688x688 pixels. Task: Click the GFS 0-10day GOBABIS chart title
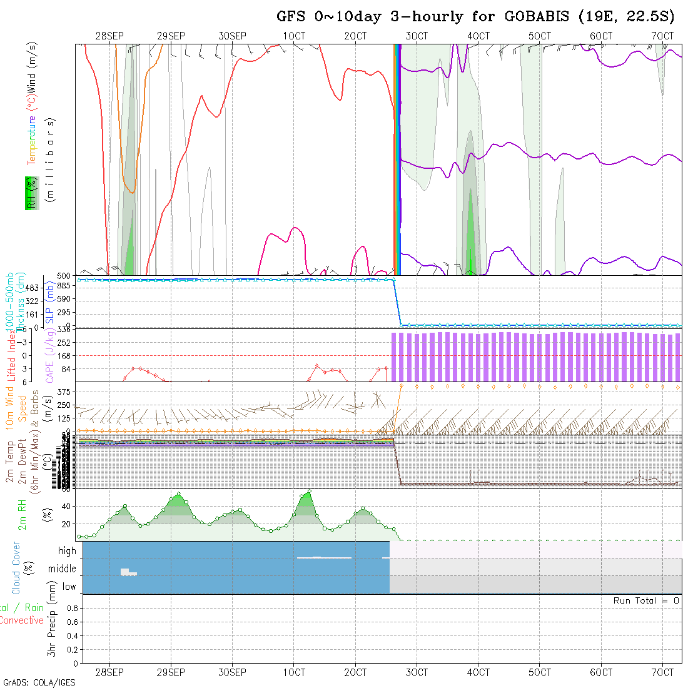pyautogui.click(x=475, y=16)
